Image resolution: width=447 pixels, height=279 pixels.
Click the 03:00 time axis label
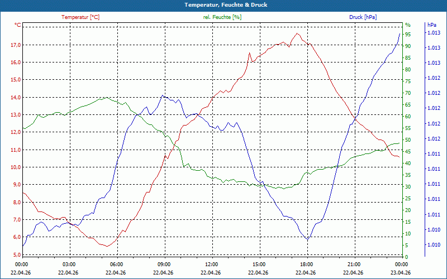pyautogui.click(x=68, y=264)
